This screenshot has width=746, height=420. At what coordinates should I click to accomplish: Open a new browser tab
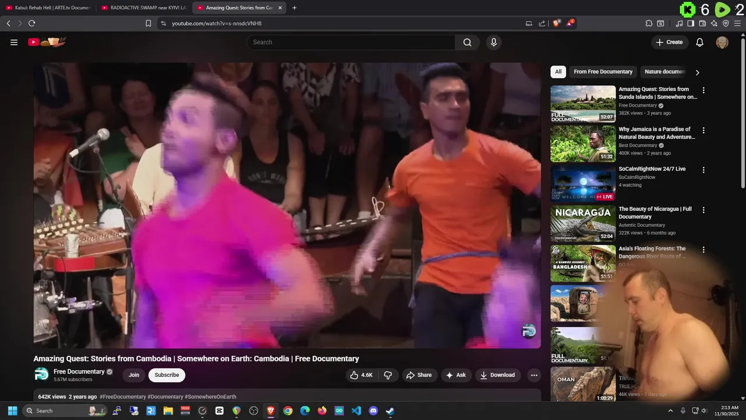pos(294,8)
